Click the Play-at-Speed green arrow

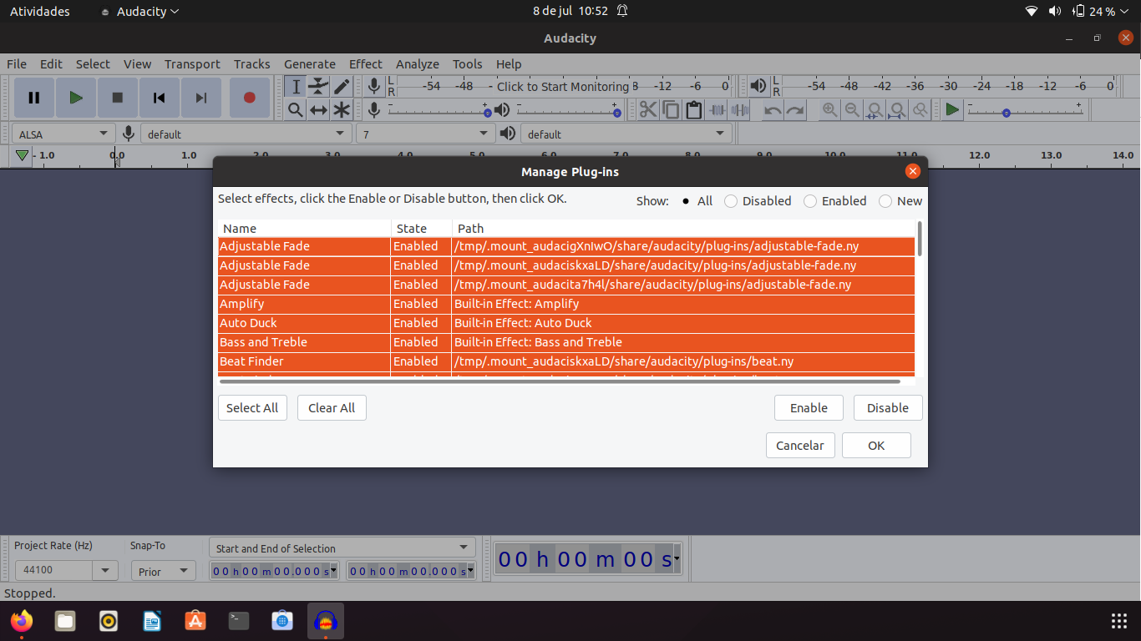(951, 109)
